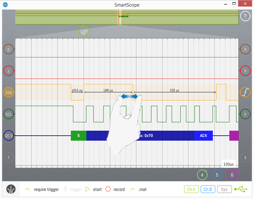
Task: Click the -2.00 ms time offset marker
Action: [83, 32]
